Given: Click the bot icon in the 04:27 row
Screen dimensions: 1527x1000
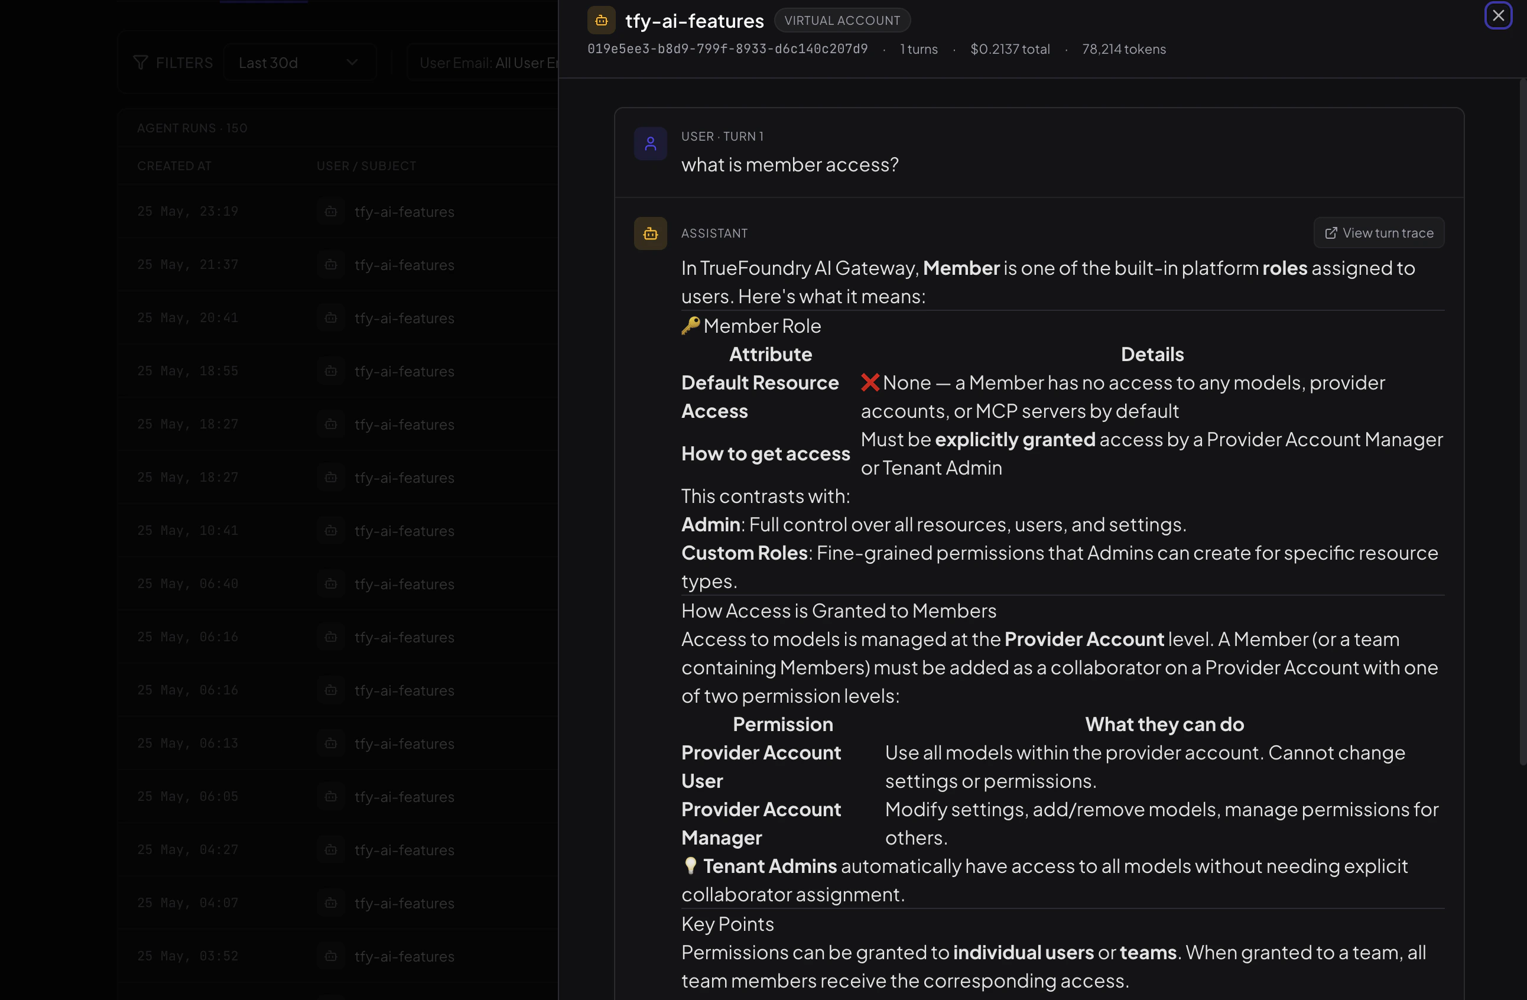Looking at the screenshot, I should [x=330, y=850].
